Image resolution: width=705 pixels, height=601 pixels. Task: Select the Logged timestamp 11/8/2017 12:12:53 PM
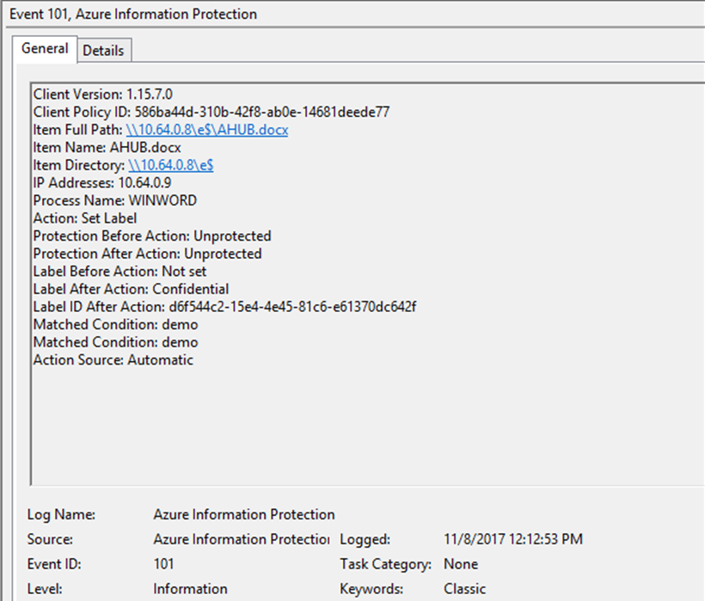point(513,539)
